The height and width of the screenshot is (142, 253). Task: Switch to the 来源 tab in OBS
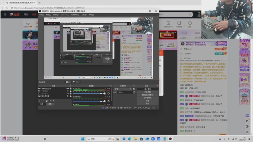point(42,104)
